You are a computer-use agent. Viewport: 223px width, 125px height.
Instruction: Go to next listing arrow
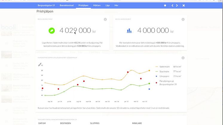pos(177,5)
